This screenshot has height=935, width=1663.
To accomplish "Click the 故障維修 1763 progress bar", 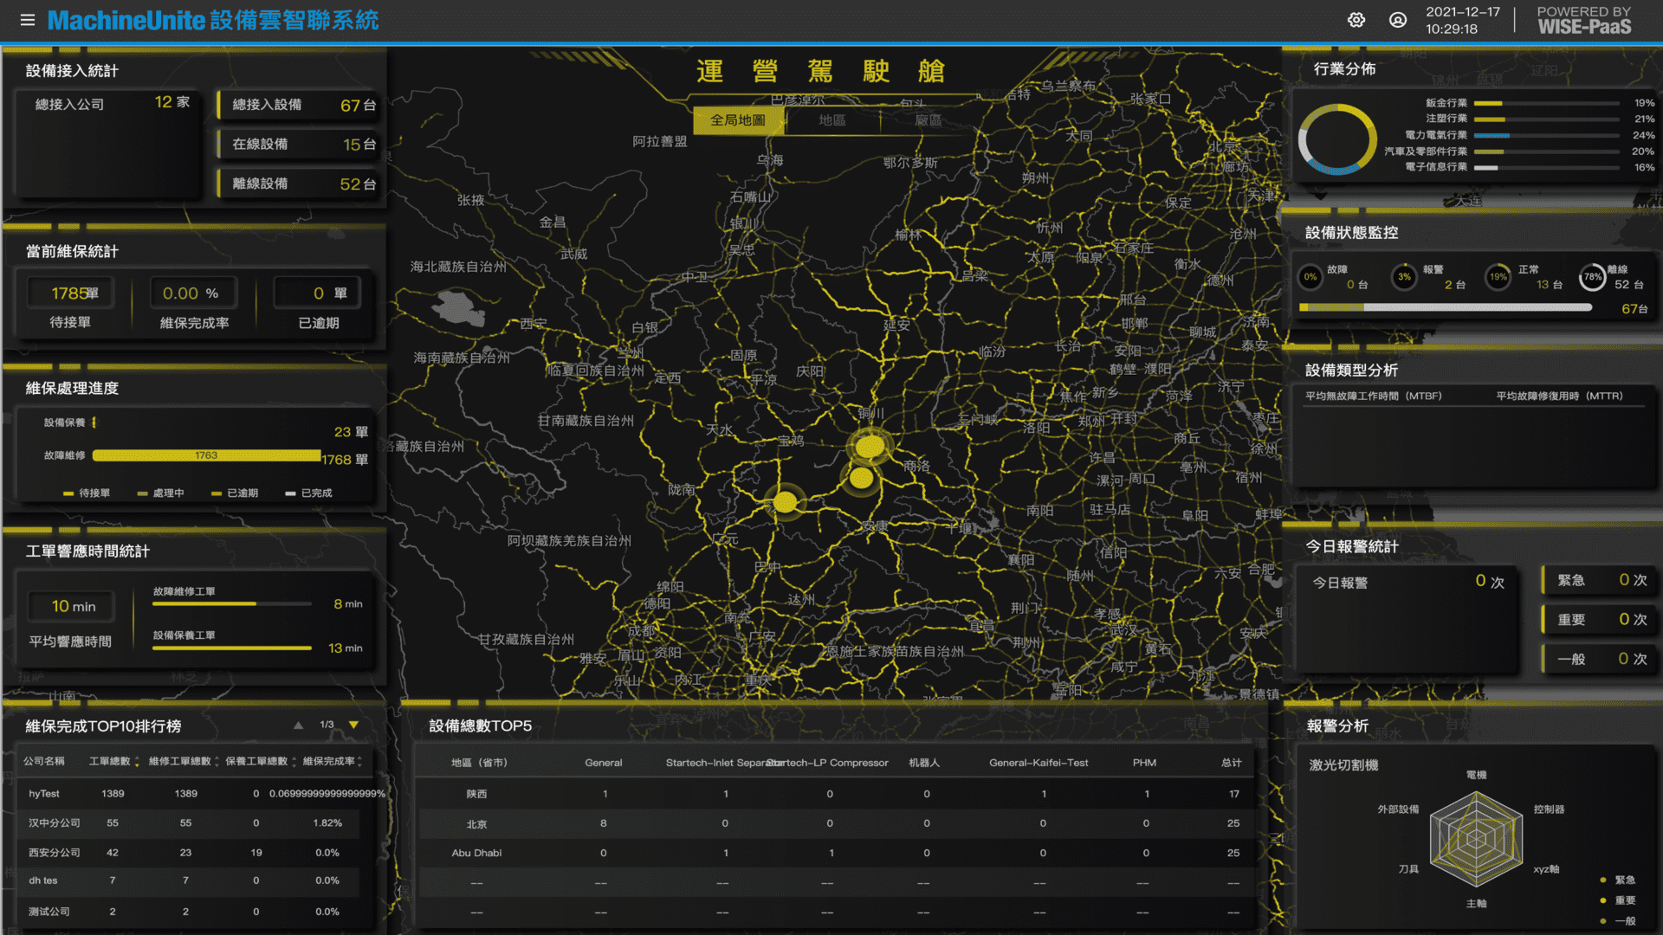I will click(206, 455).
